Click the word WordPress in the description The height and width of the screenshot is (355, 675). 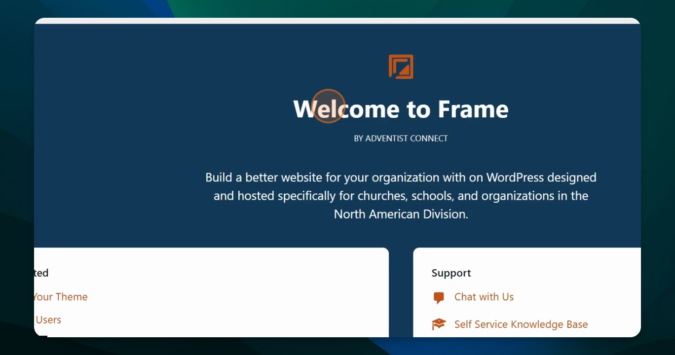click(515, 177)
